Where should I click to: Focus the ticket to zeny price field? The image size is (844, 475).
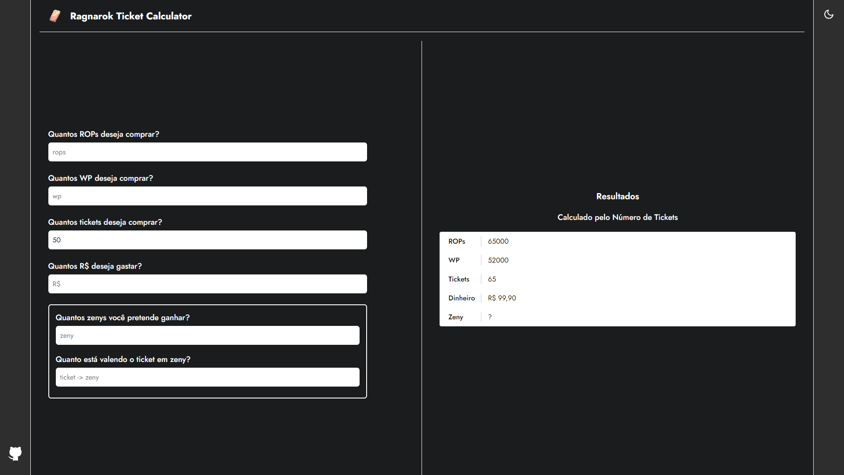(x=207, y=377)
